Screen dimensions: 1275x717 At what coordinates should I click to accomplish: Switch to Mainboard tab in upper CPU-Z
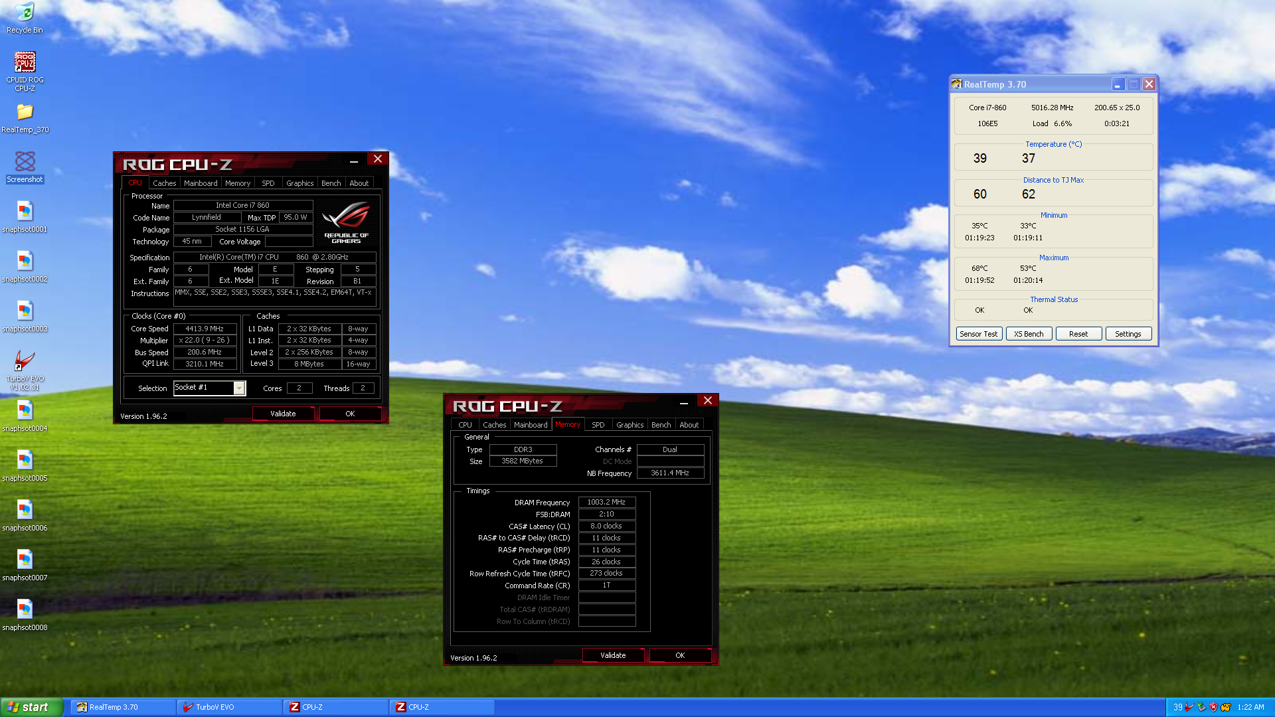[x=201, y=183]
